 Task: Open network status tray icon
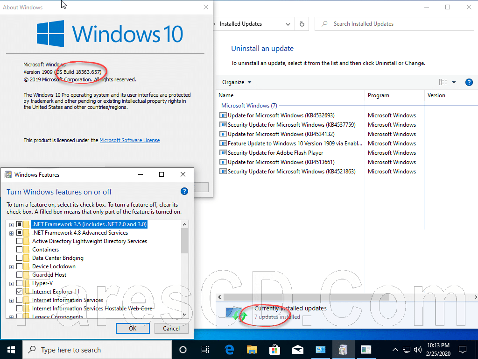[x=407, y=350]
